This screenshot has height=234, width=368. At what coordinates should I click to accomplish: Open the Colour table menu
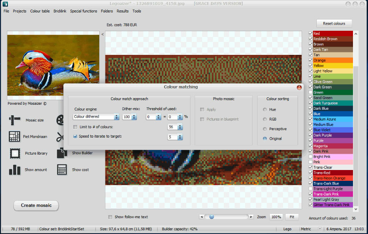point(40,11)
